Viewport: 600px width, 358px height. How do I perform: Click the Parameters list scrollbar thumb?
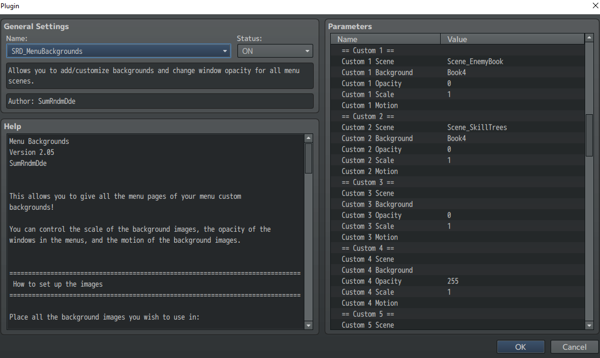589,135
